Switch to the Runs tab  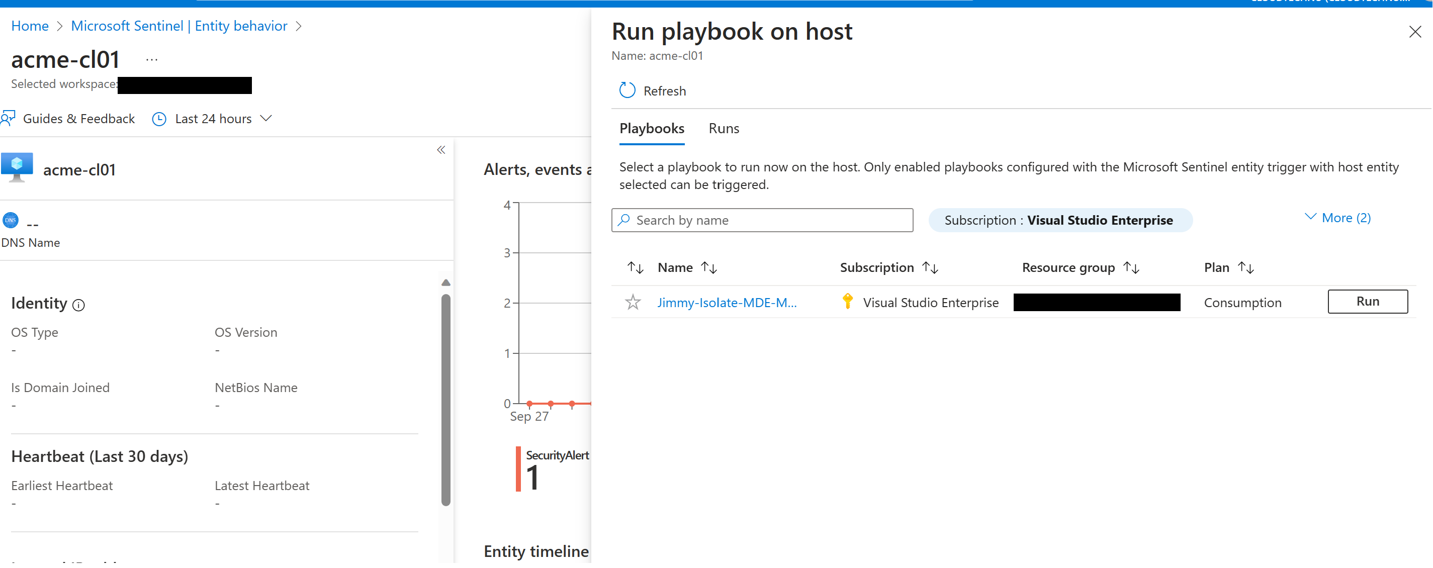coord(723,128)
